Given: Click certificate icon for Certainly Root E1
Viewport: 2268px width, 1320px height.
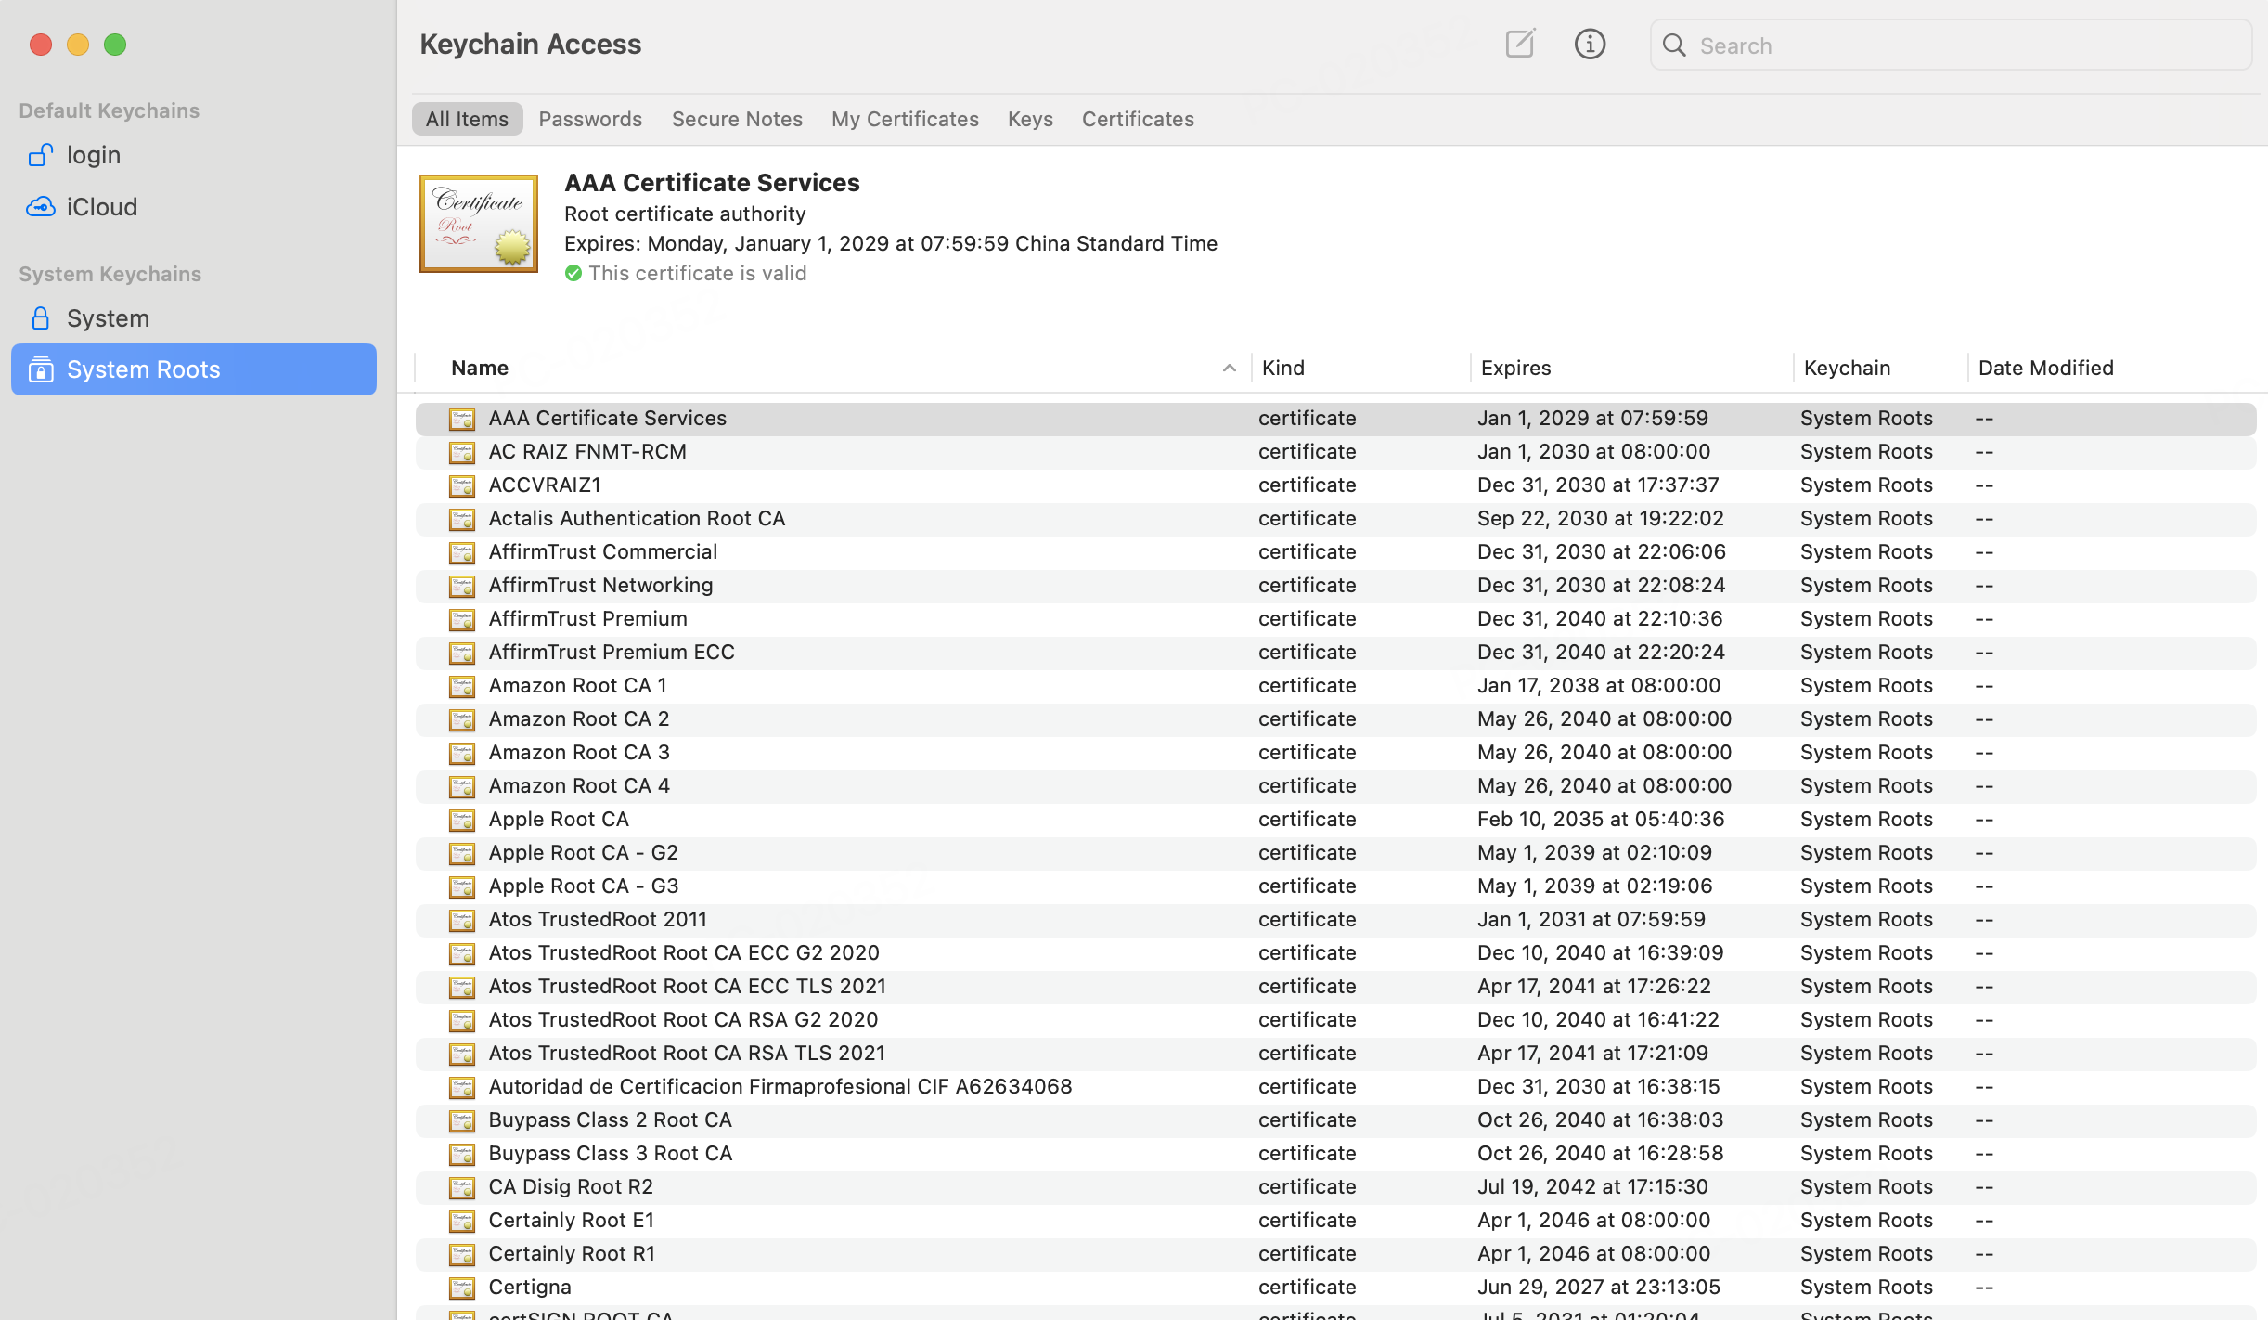Looking at the screenshot, I should [x=462, y=1221].
